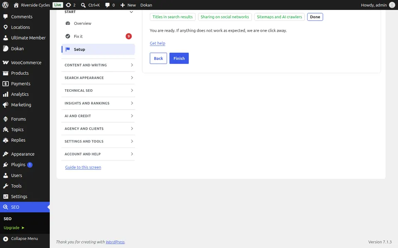Select the Setup menu item
Viewport: 398px width, 248px height.
click(x=98, y=49)
